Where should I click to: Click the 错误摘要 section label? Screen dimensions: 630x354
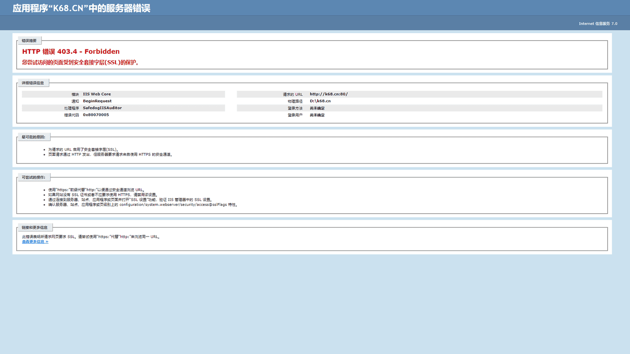(x=29, y=41)
